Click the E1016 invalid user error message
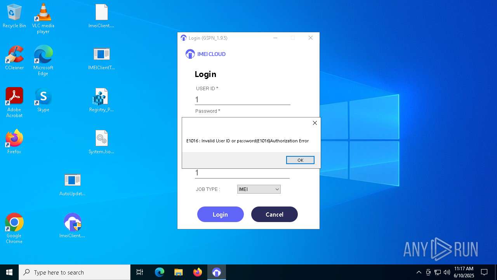Viewport: 497px width, 280px height. [x=248, y=141]
